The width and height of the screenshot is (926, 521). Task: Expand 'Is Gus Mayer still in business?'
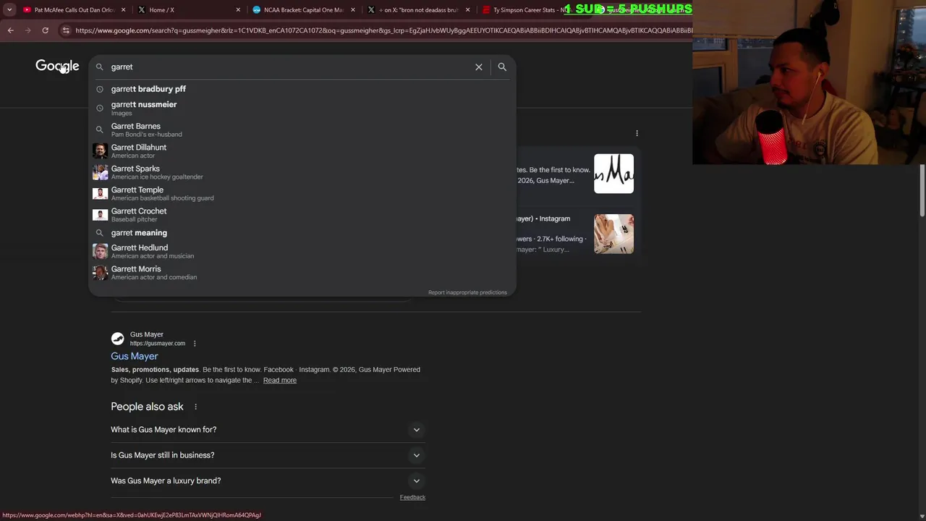click(x=268, y=455)
